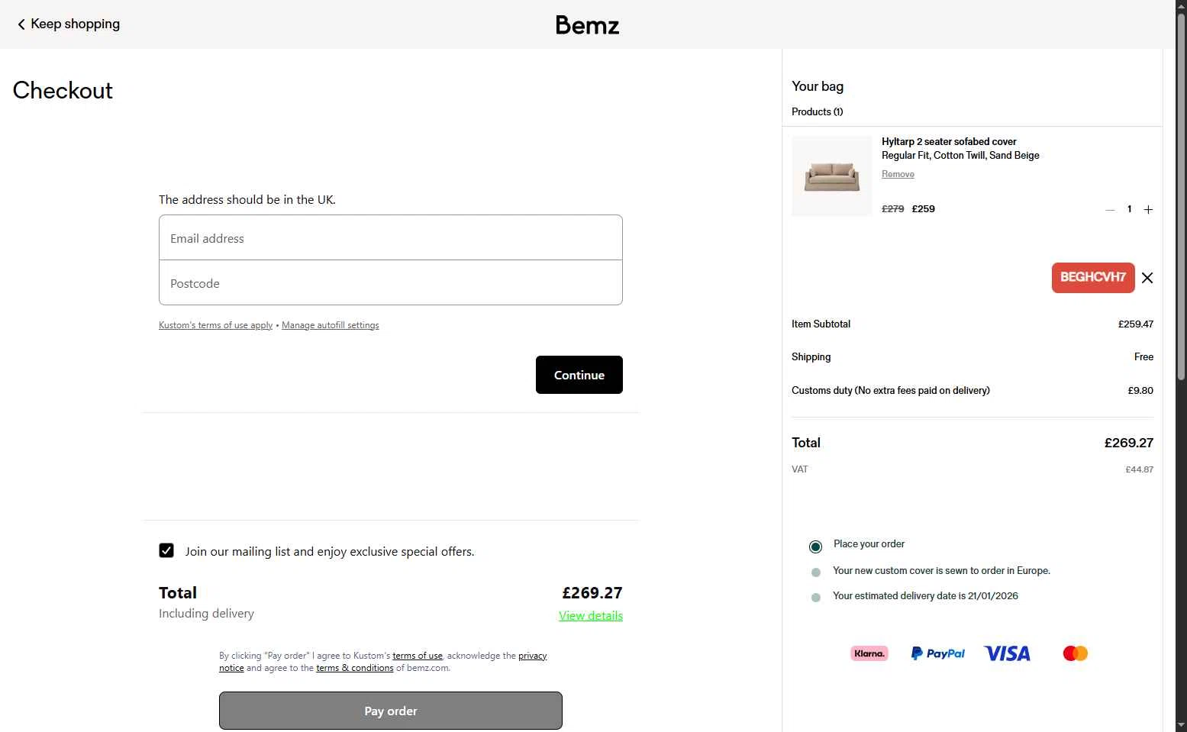Click View details under total
The width and height of the screenshot is (1187, 732).
[x=591, y=615]
